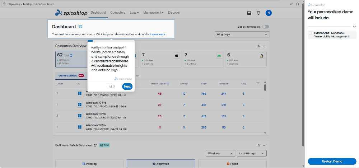Click the inbox icon in header

point(249,13)
